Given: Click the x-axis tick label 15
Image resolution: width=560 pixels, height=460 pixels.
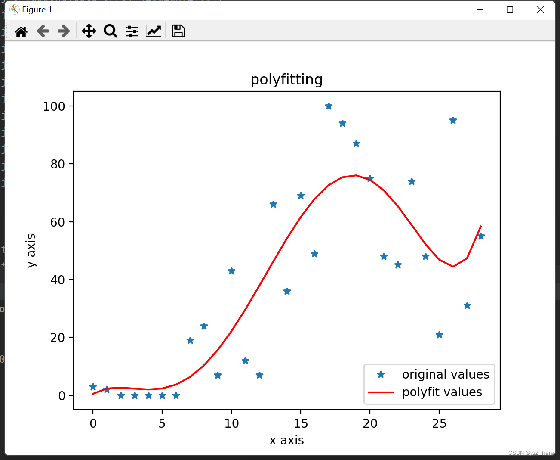Looking at the screenshot, I should (301, 423).
